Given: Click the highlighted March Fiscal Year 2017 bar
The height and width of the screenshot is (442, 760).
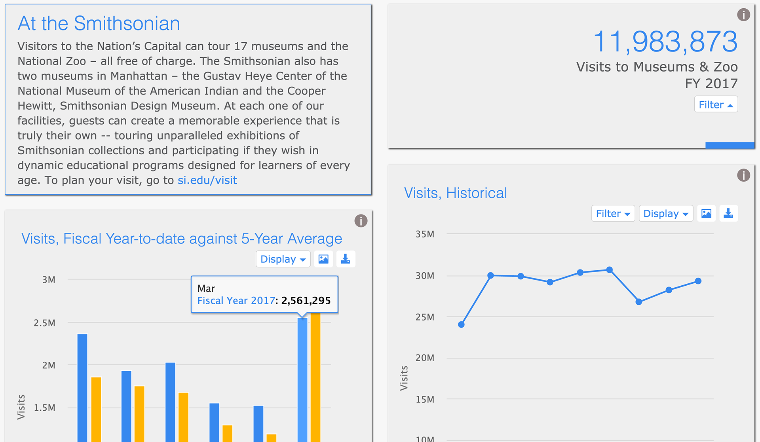Looking at the screenshot, I should coord(302,379).
